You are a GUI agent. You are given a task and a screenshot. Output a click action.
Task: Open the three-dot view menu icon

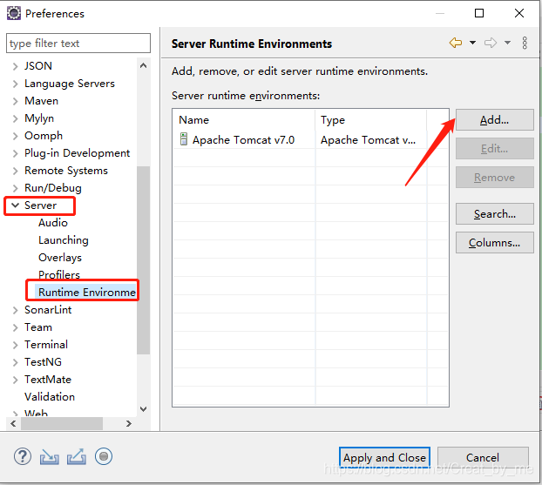point(525,43)
